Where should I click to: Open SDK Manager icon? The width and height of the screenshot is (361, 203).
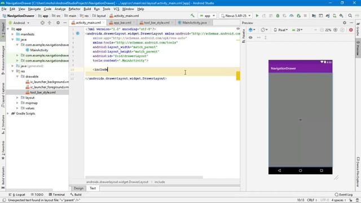[x=341, y=16]
